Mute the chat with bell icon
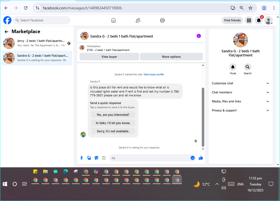Viewport: 280px width, 201px height. pos(233,67)
